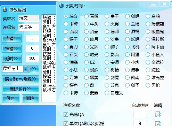Select the 剑圣 hero radio button
Viewport: 172px width, 131px height.
pos(127,85)
